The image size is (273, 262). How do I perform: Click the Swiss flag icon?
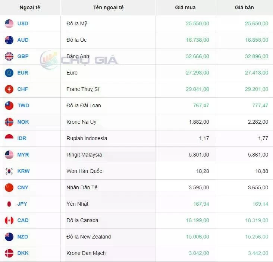point(9,89)
